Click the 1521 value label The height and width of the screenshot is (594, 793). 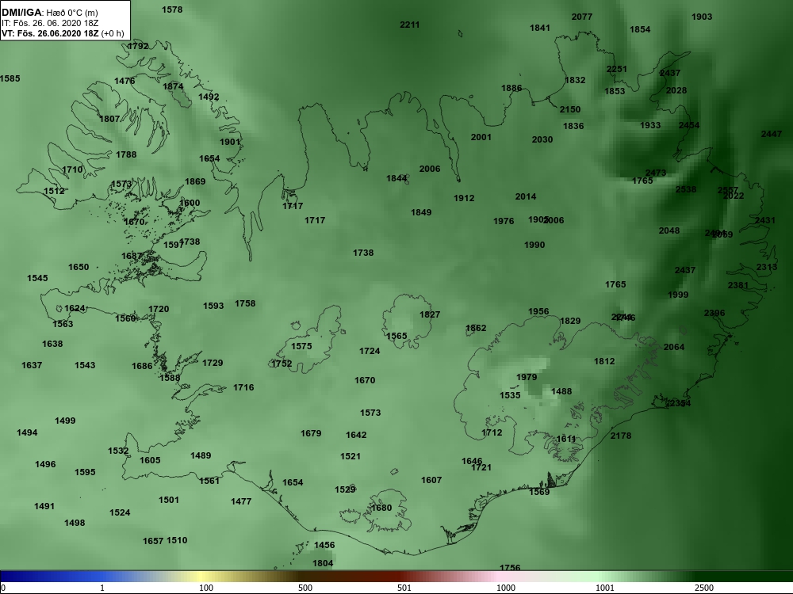[x=351, y=456]
